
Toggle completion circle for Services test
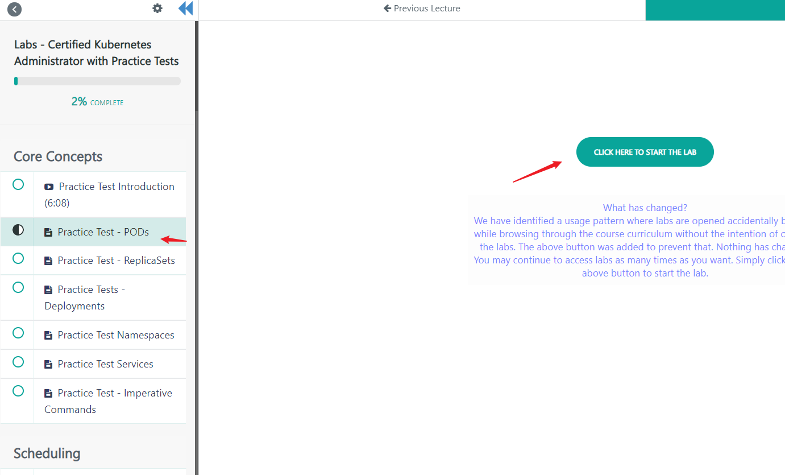pyautogui.click(x=18, y=362)
